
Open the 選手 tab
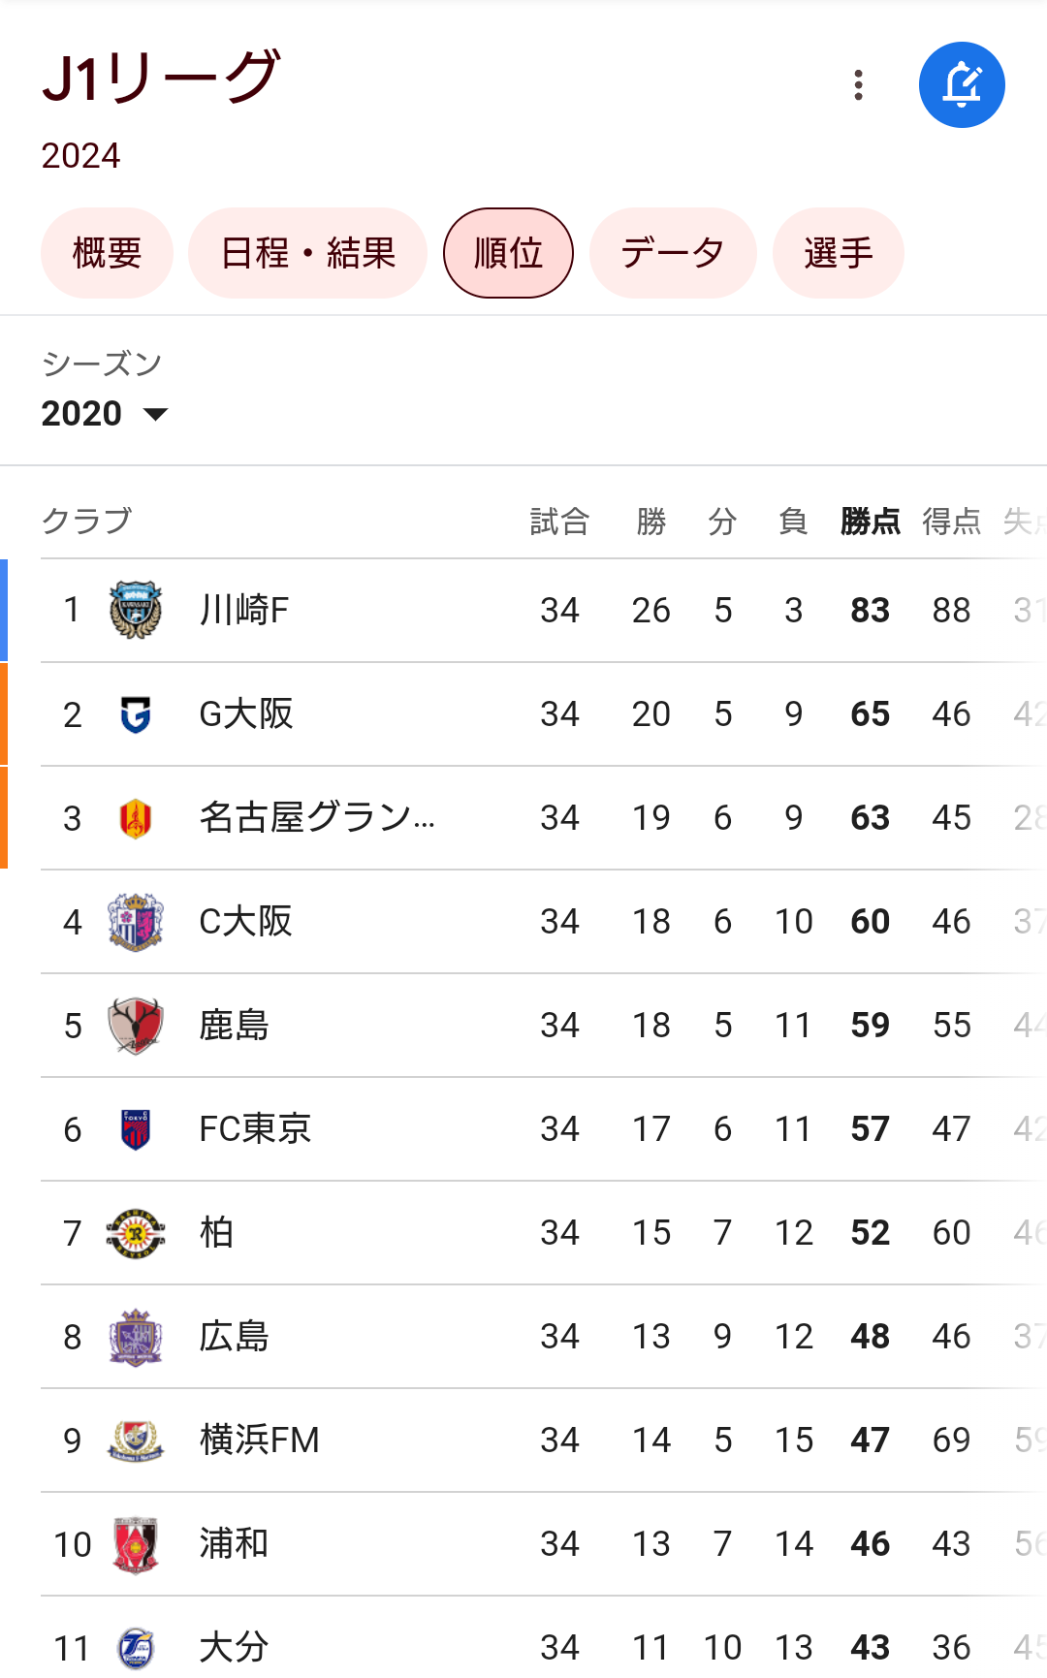[839, 253]
